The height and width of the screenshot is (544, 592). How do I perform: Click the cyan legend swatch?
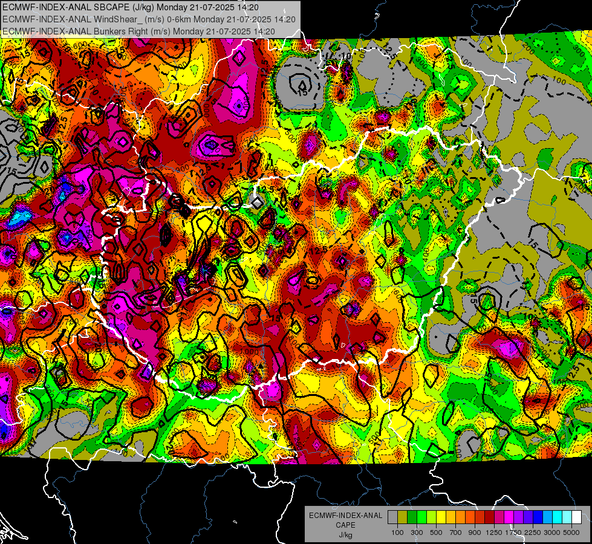click(558, 517)
